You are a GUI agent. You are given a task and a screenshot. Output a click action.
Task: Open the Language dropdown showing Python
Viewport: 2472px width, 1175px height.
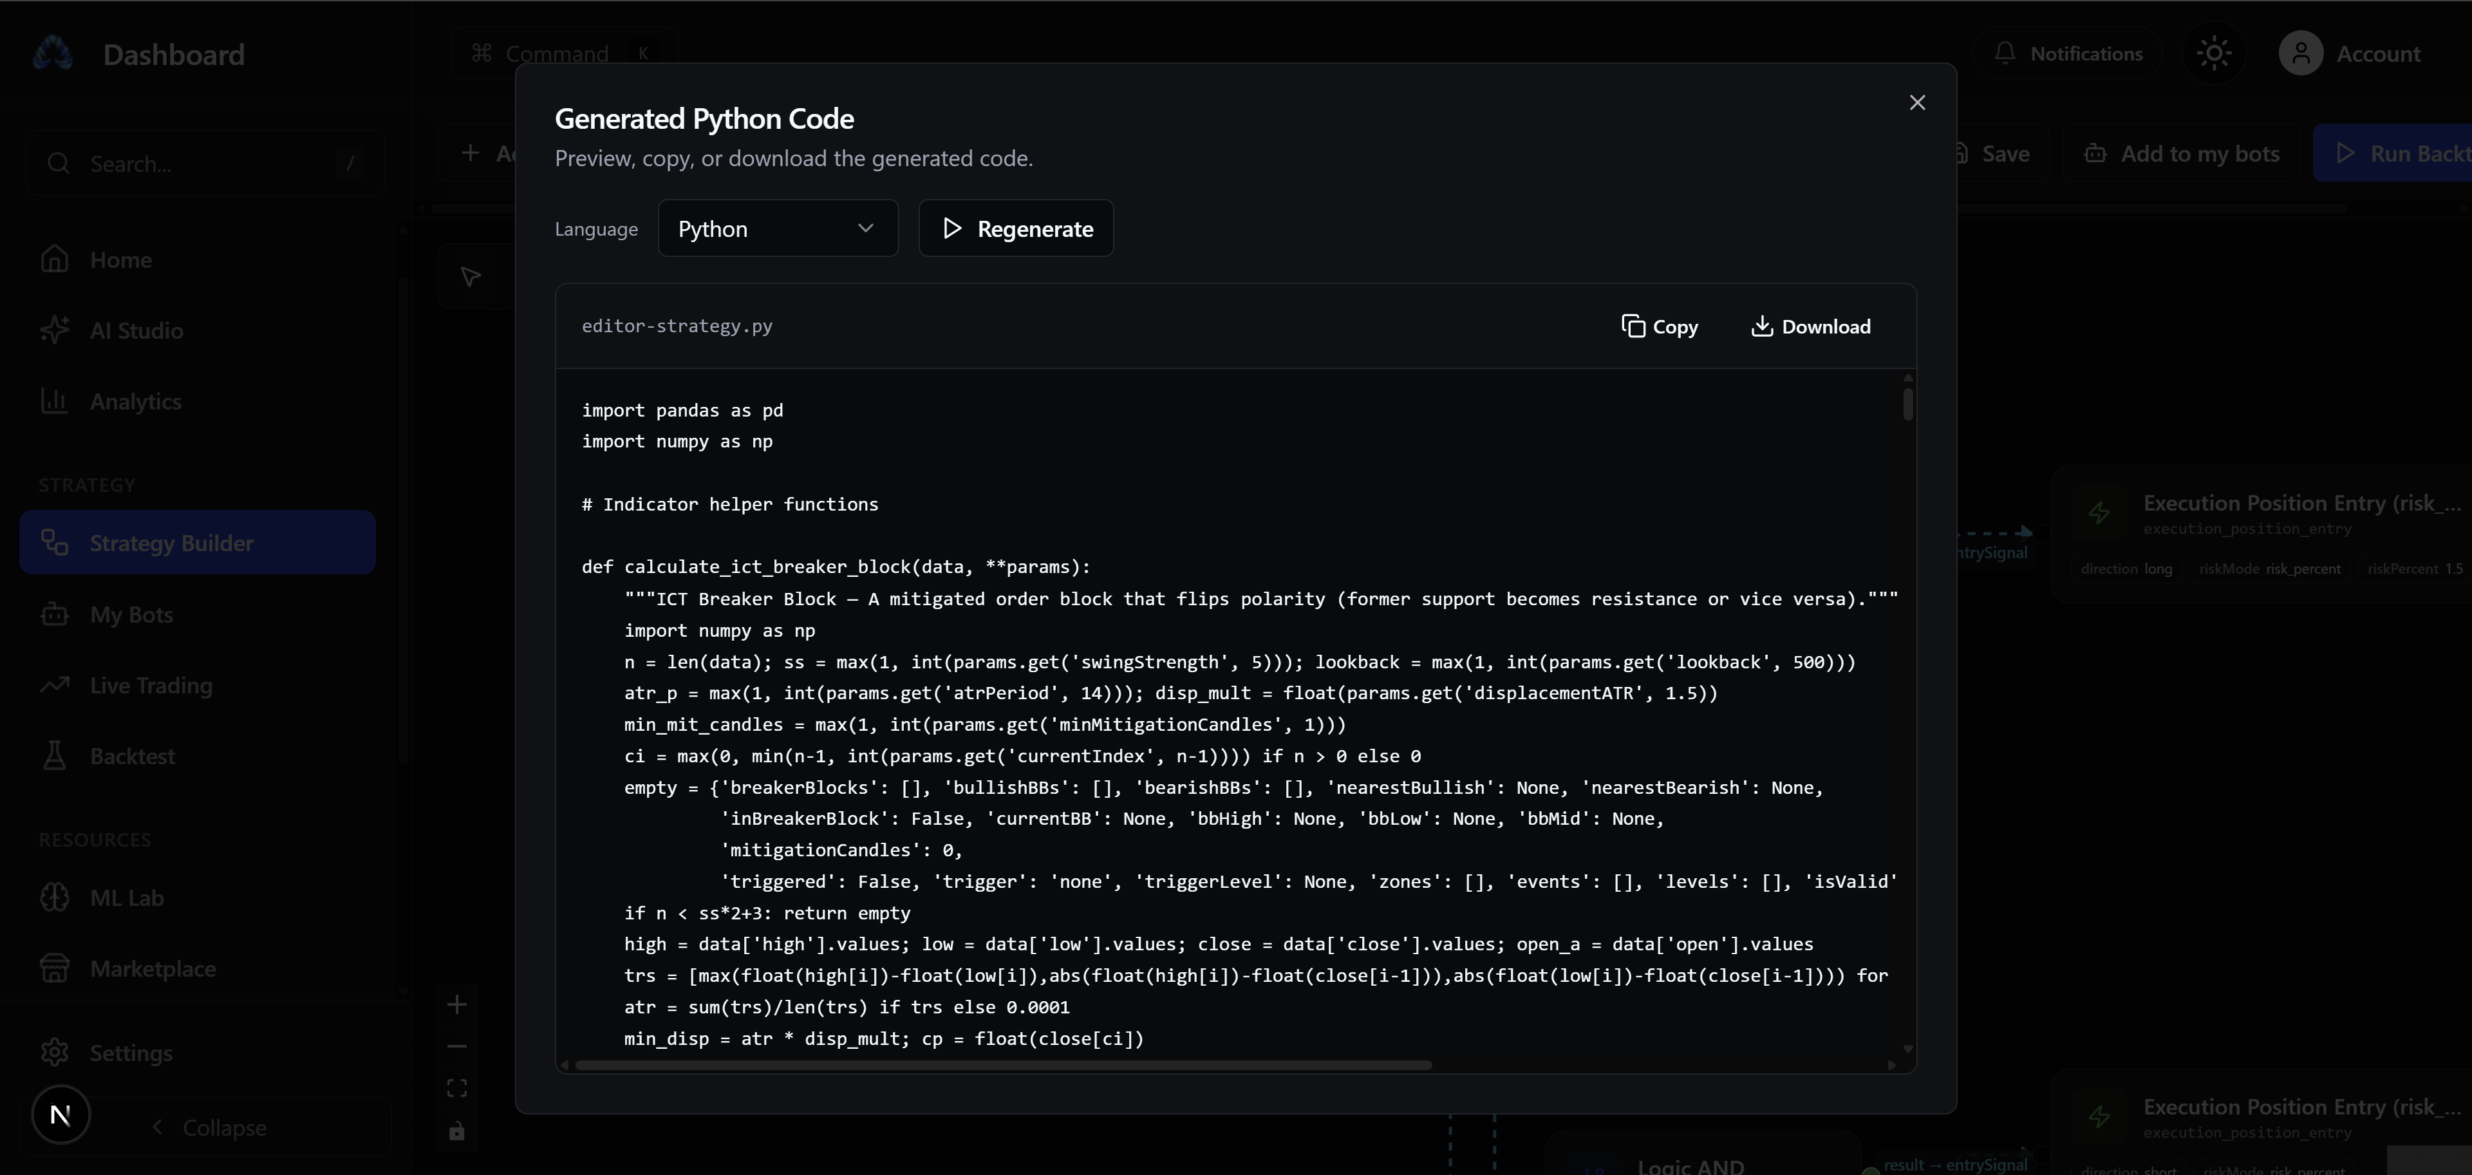point(777,229)
